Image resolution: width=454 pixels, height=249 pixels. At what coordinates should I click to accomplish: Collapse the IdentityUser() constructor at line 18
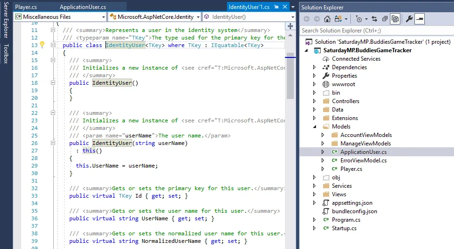(53, 82)
